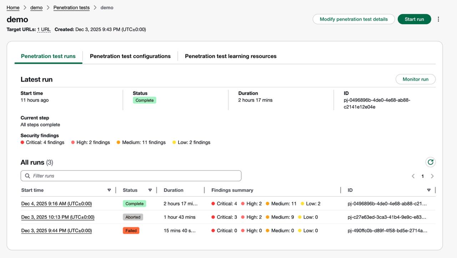Click the 1 URL target link
This screenshot has width=457, height=258.
tap(44, 30)
